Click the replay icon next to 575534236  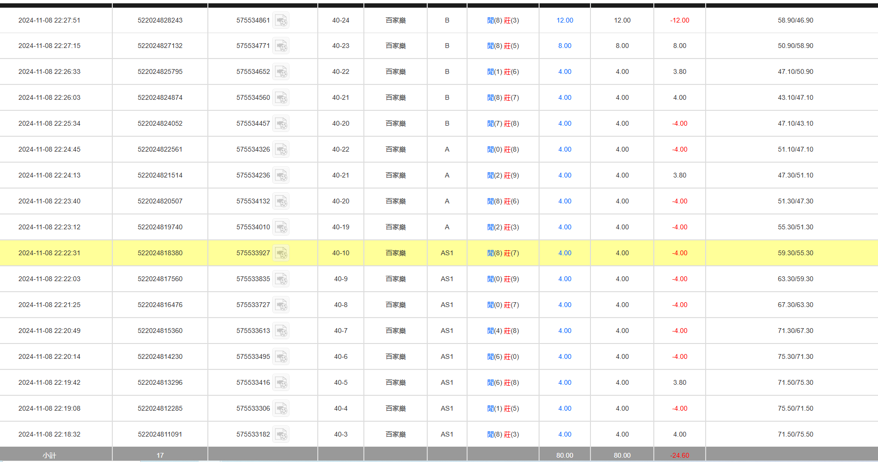281,176
